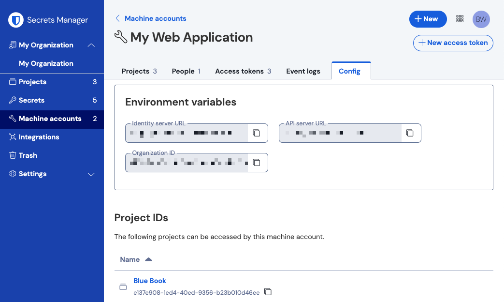Switch to the Access tokens tab
504x302 pixels.
point(239,71)
